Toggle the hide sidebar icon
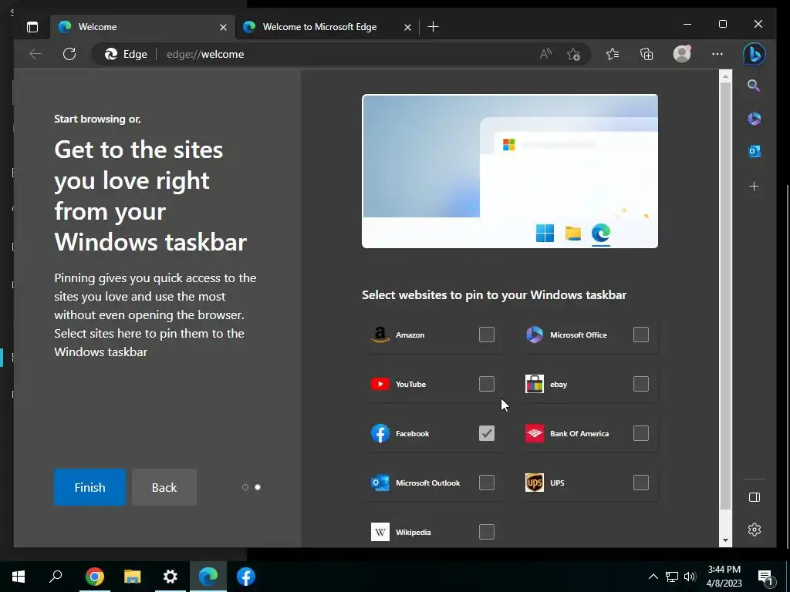The image size is (790, 592). pyautogui.click(x=755, y=497)
